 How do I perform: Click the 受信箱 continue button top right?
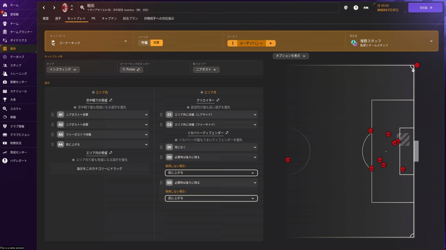coord(425,8)
